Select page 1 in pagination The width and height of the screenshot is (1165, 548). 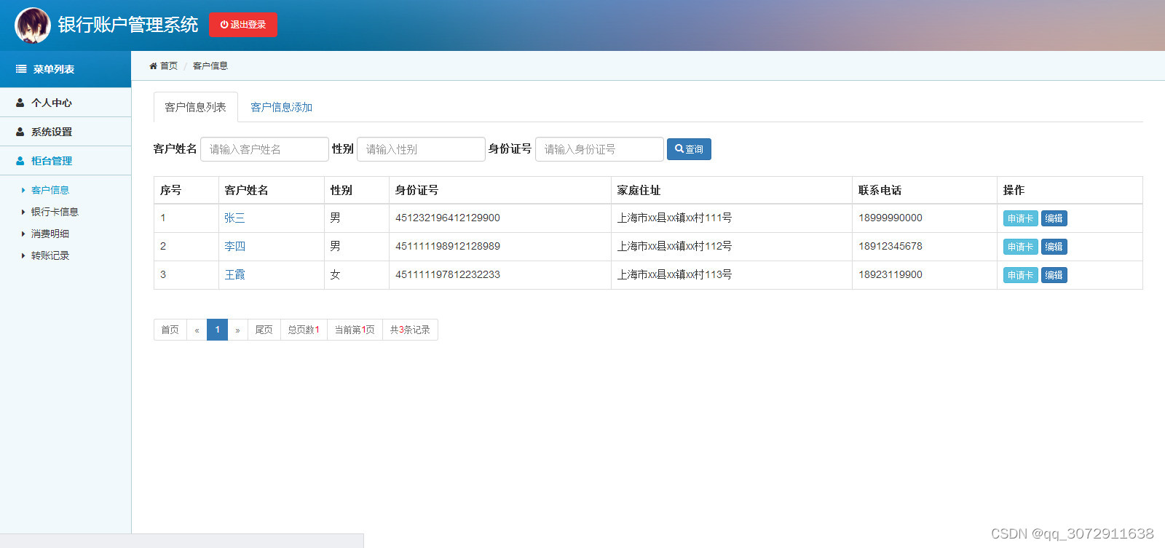pos(217,330)
